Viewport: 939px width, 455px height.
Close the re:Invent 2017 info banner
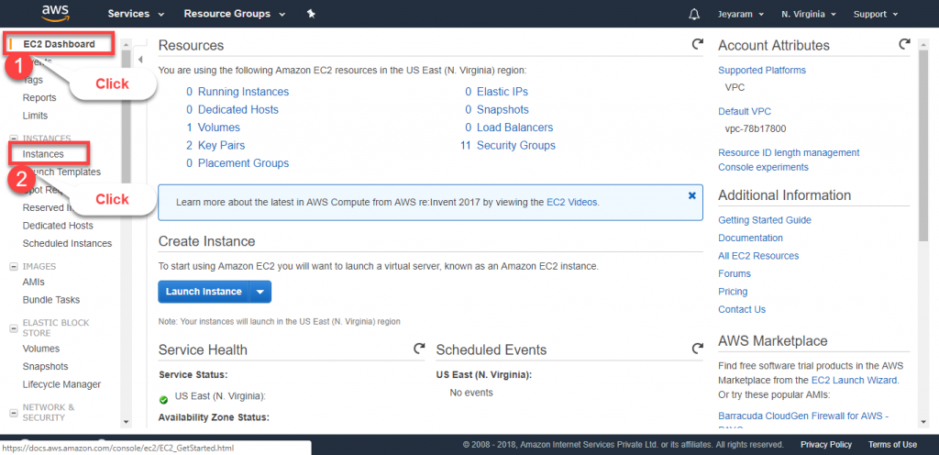691,195
